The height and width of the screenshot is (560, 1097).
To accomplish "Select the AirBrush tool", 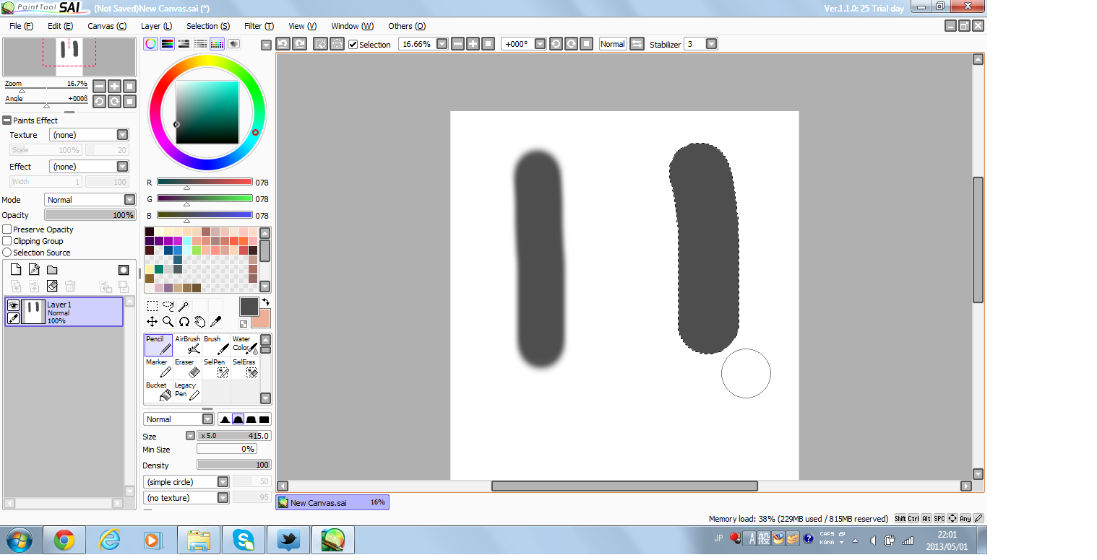I will pyautogui.click(x=187, y=345).
